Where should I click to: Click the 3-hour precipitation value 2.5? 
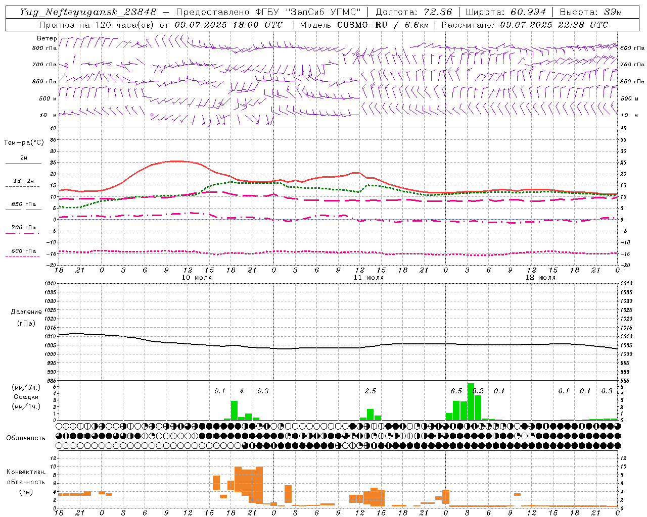pyautogui.click(x=371, y=391)
